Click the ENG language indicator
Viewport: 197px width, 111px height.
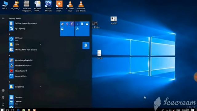pyautogui.click(x=178, y=110)
